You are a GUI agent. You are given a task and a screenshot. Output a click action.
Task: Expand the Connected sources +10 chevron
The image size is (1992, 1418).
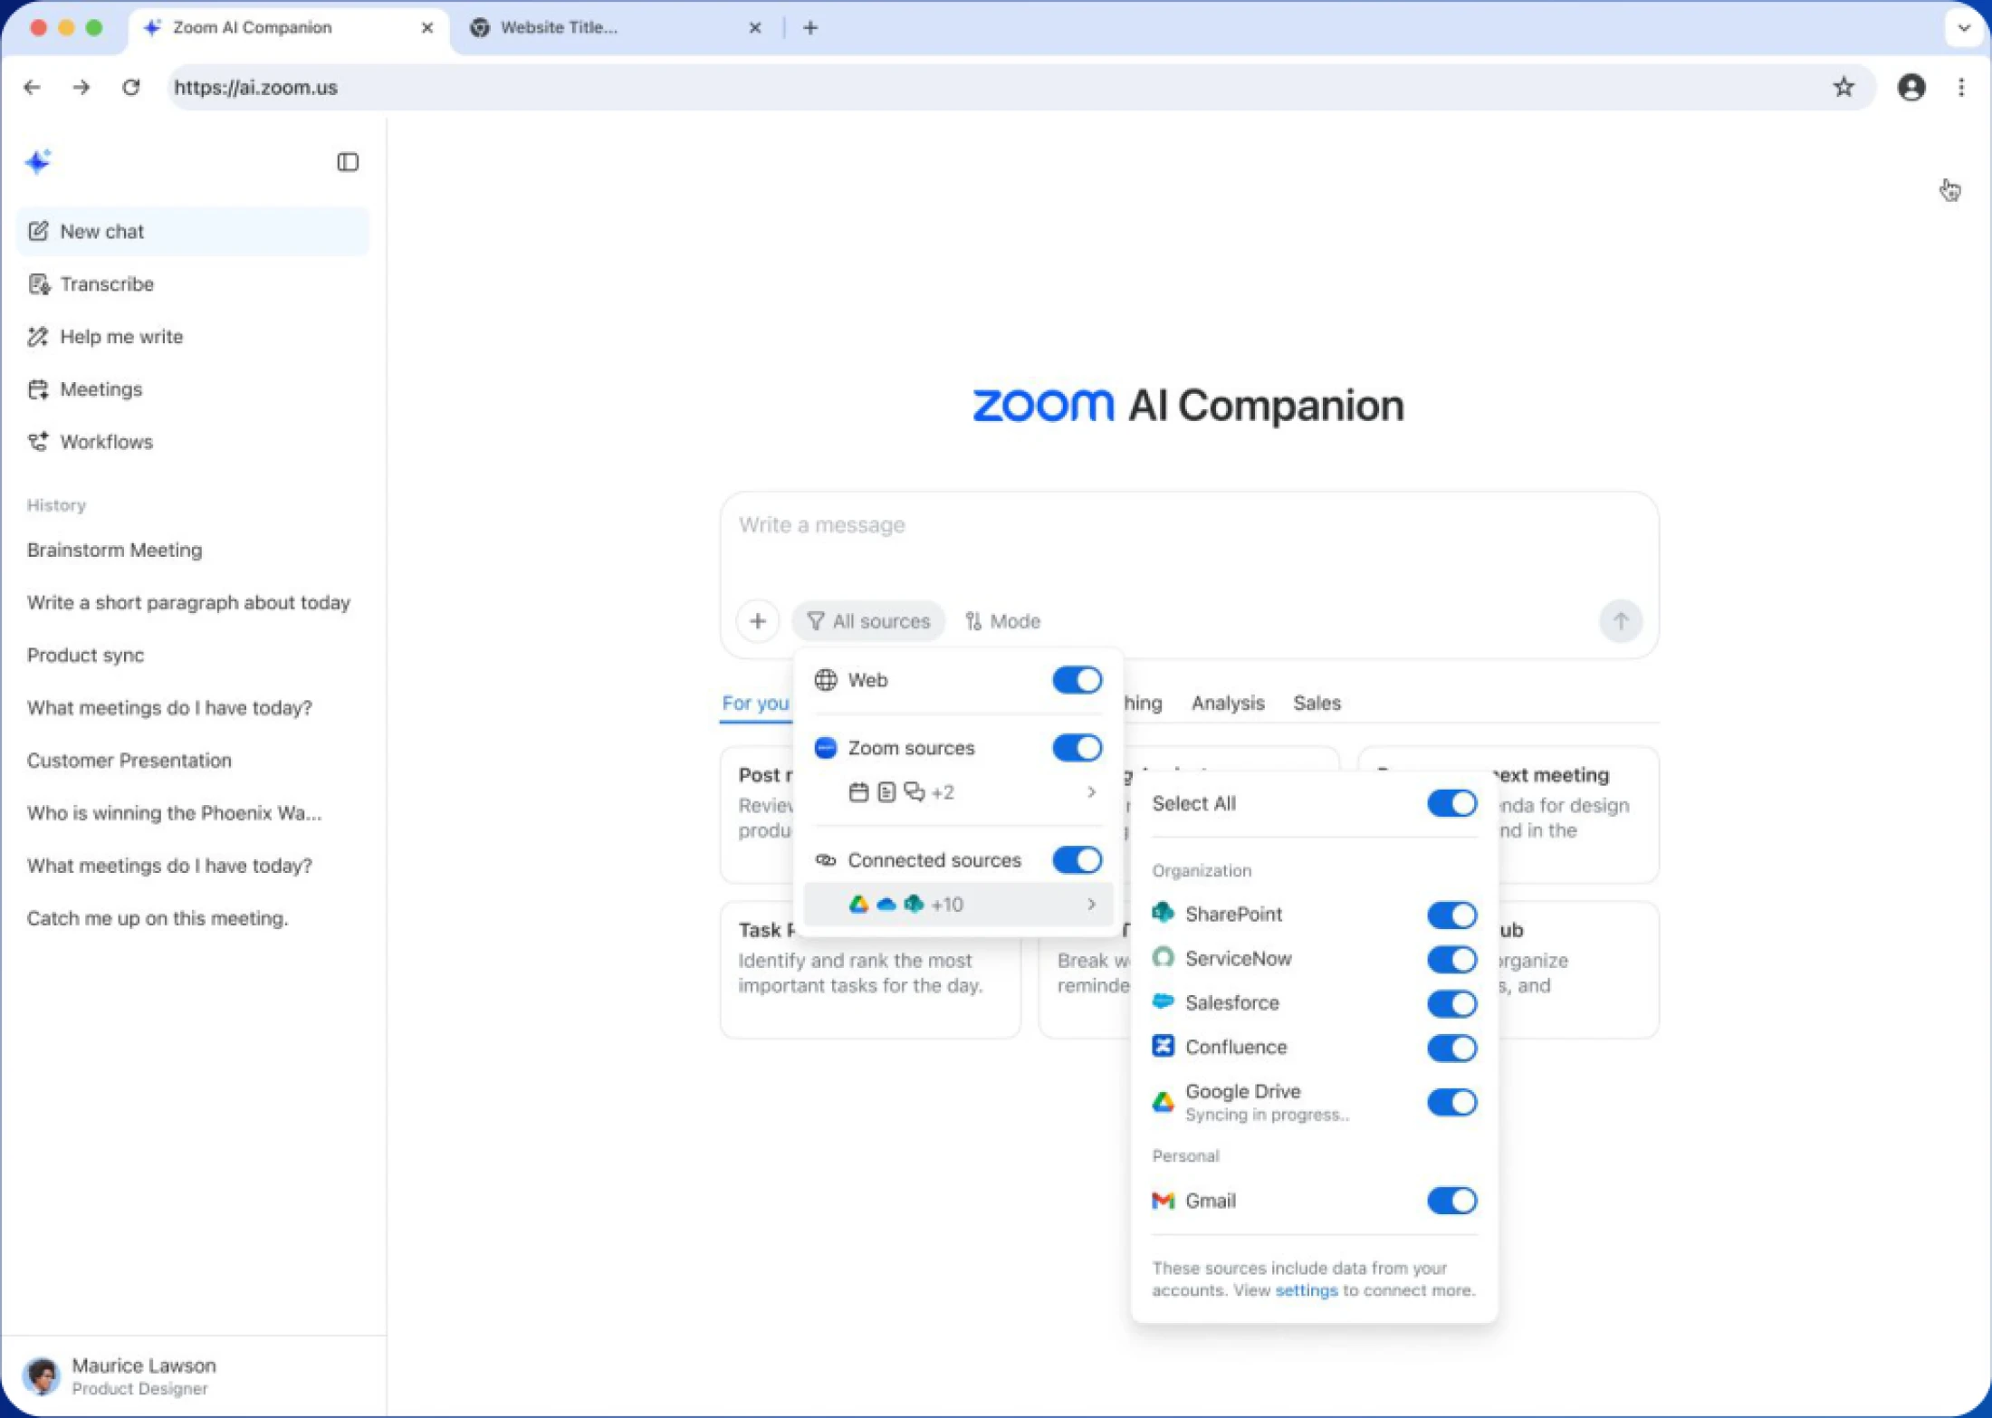(x=1091, y=905)
